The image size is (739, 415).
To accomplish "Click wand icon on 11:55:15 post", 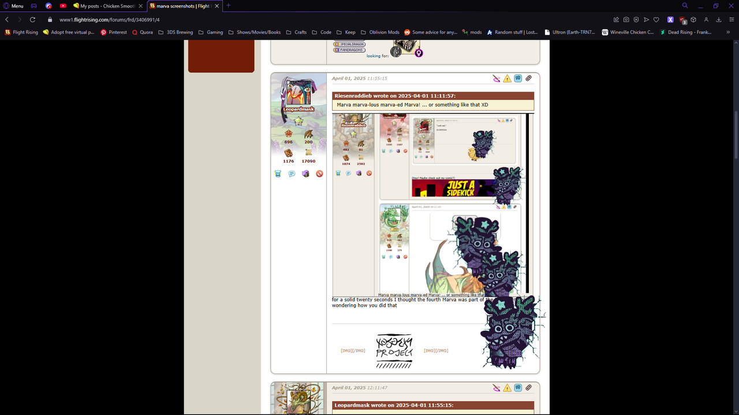I will pyautogui.click(x=497, y=78).
